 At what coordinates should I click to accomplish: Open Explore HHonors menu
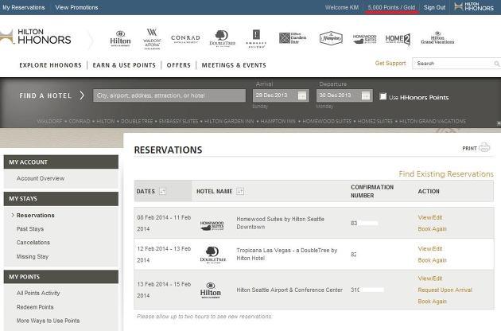(x=50, y=65)
